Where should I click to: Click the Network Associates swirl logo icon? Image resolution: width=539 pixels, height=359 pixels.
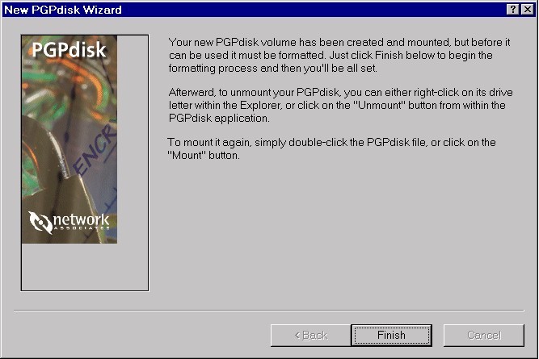pyautogui.click(x=40, y=222)
